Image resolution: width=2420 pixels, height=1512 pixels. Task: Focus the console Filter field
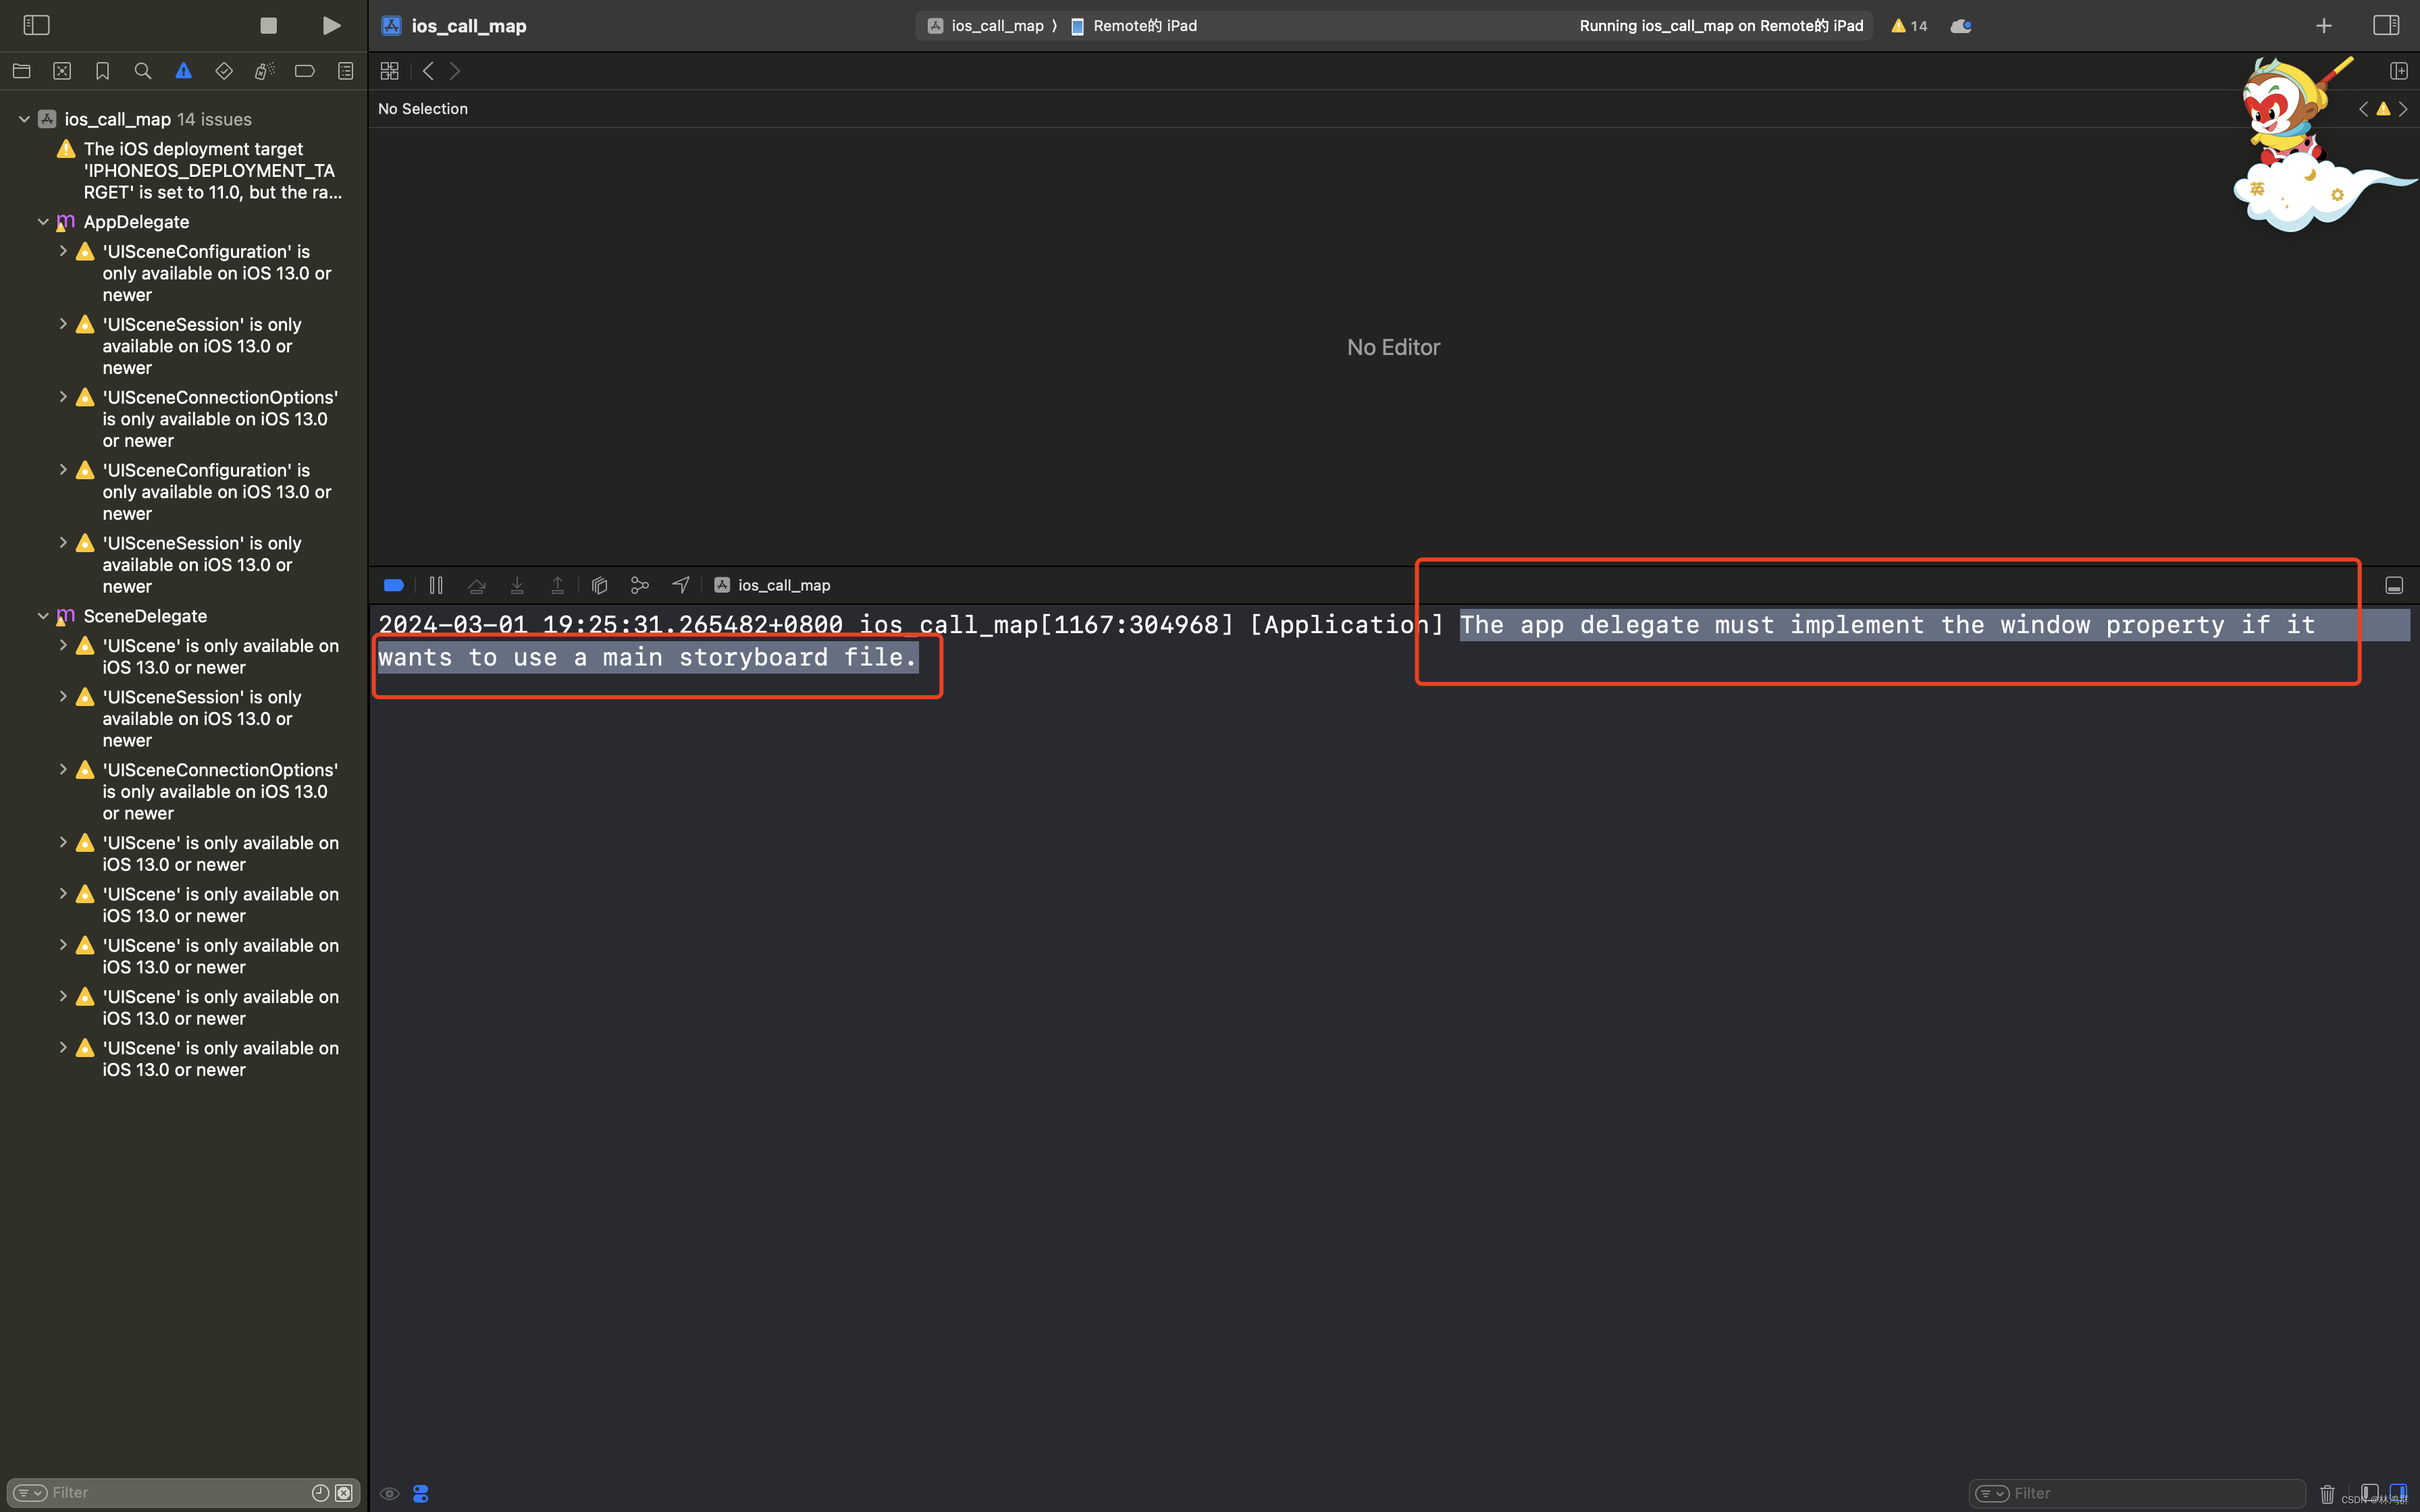click(2137, 1493)
